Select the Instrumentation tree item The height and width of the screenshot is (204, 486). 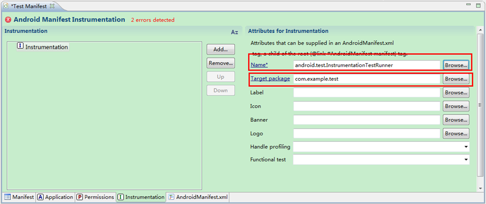point(43,47)
